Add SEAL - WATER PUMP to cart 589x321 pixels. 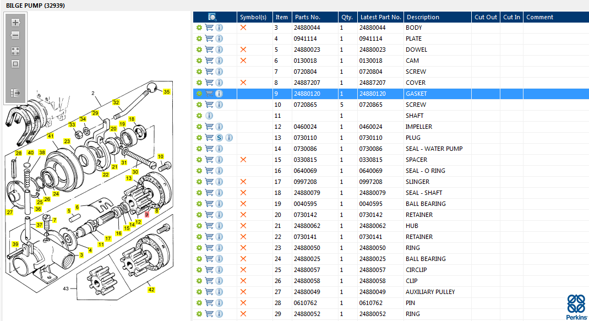click(x=209, y=149)
